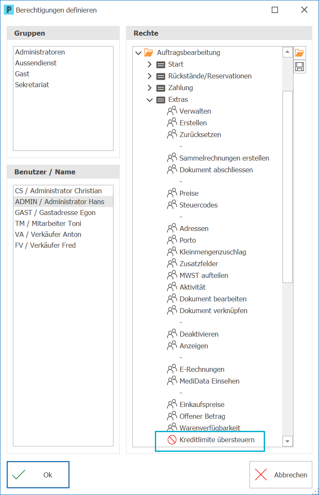
Task: Click the forbidden icon next to Kreditlimite übersteuern
Action: pos(172,439)
